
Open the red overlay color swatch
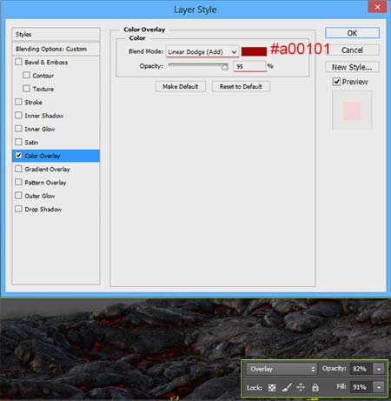(254, 51)
